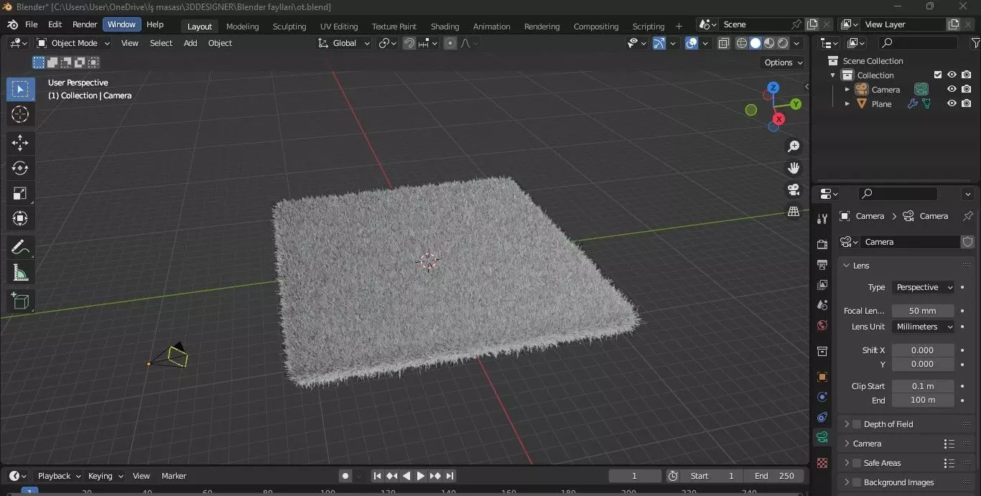Open the Window menu

click(121, 24)
